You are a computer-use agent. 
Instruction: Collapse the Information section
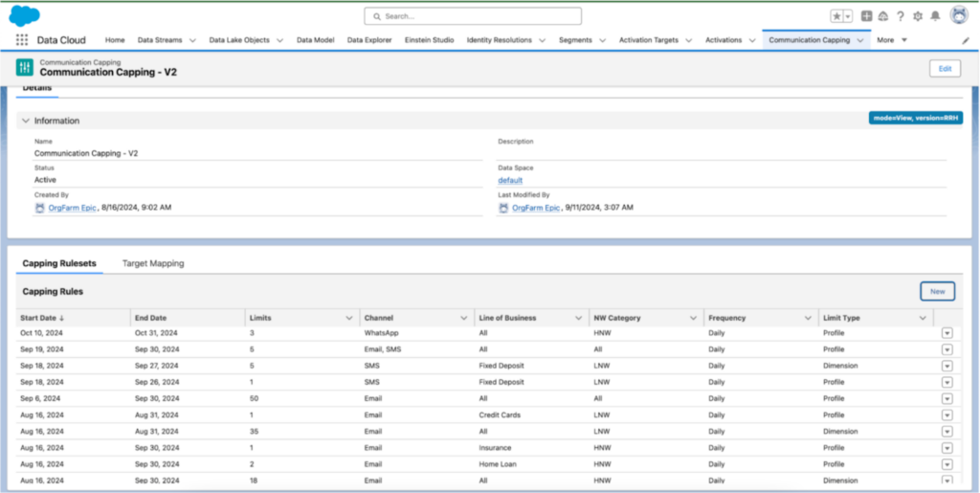click(25, 121)
